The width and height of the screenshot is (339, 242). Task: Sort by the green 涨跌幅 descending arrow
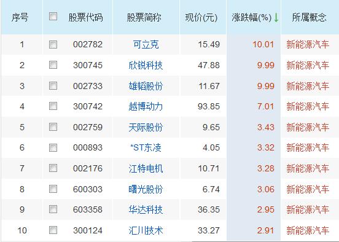(276, 17)
